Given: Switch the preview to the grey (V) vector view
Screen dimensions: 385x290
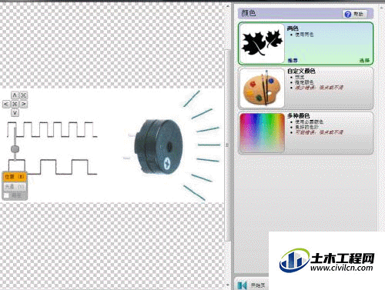Looking at the screenshot, I should tap(15, 187).
